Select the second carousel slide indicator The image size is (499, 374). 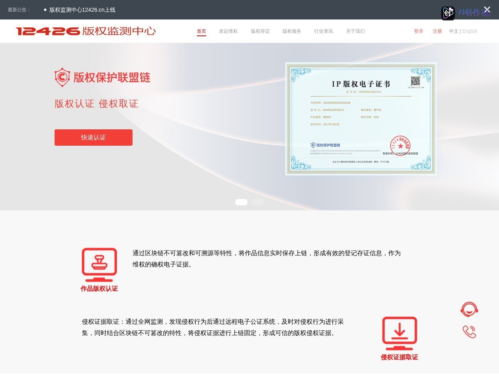(258, 202)
